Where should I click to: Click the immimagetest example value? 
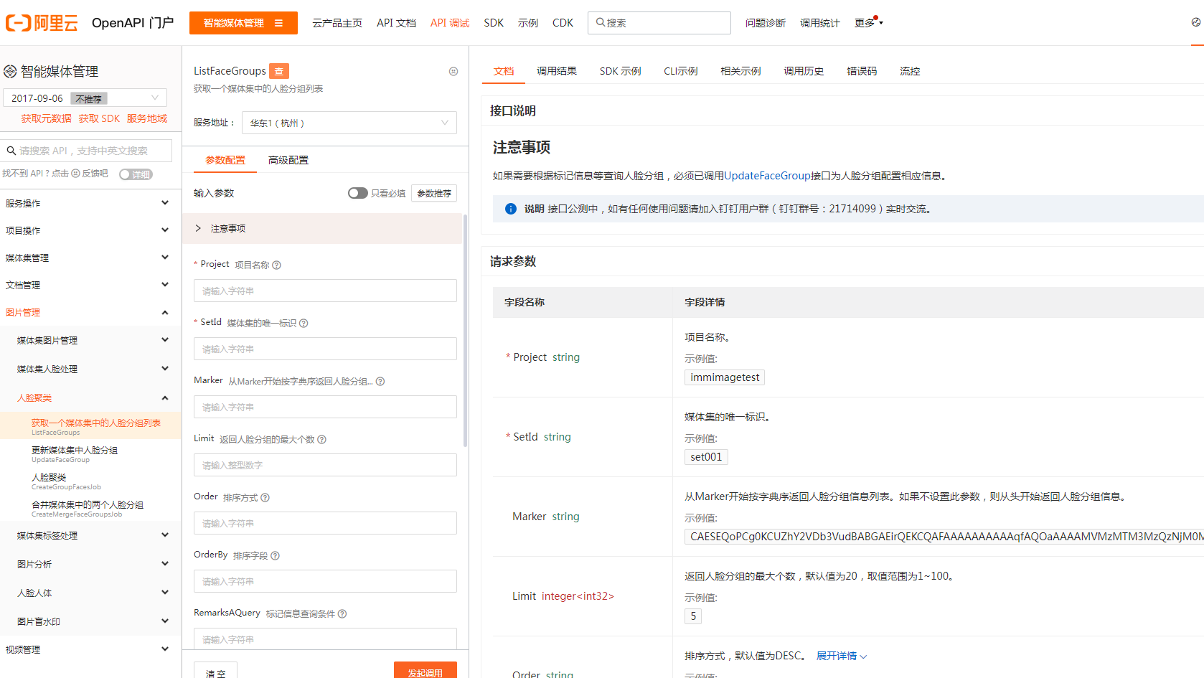point(725,377)
